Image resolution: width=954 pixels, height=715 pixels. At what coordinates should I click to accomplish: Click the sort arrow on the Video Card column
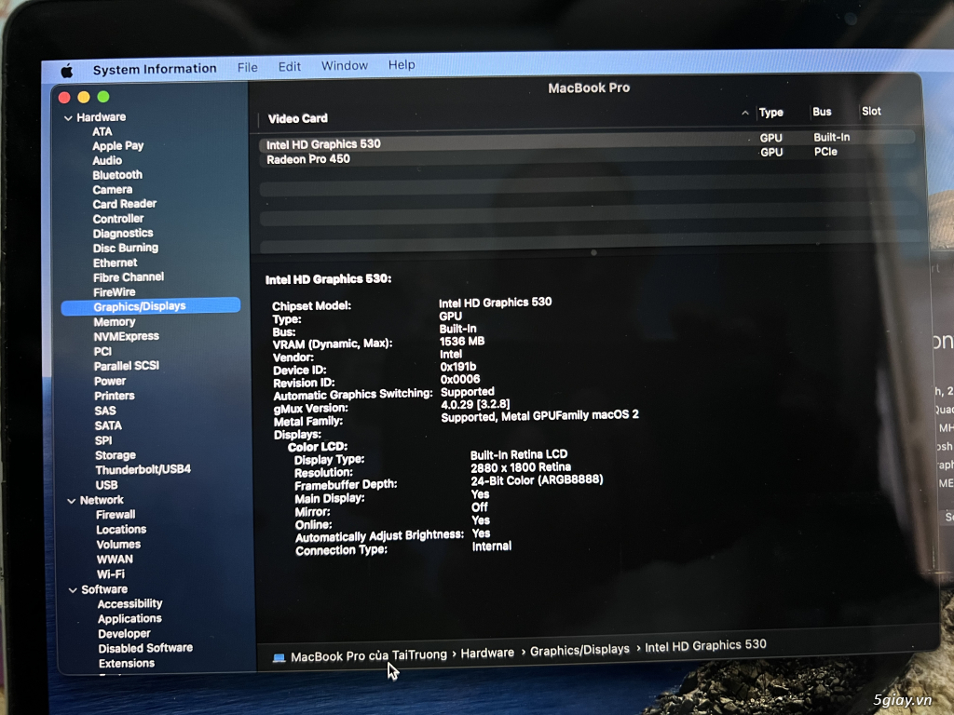tap(745, 112)
